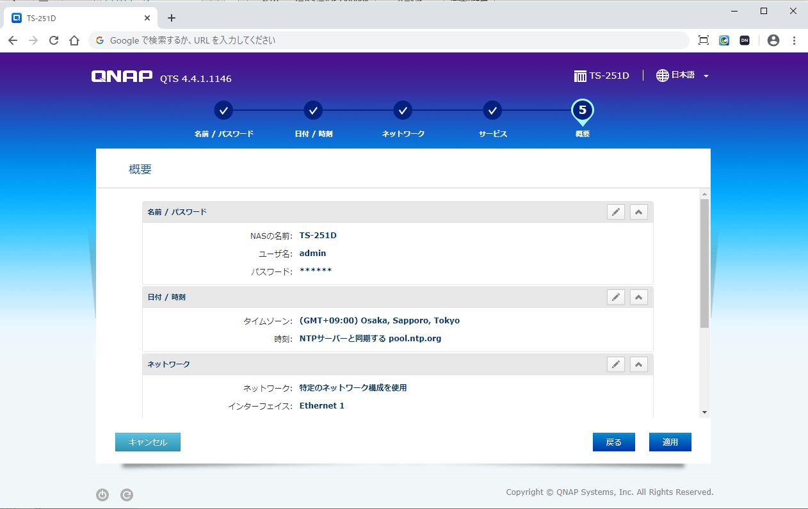The height and width of the screenshot is (509, 808).
Task: Edit the 日付 / 時刻 section with pencil icon
Action: click(615, 297)
